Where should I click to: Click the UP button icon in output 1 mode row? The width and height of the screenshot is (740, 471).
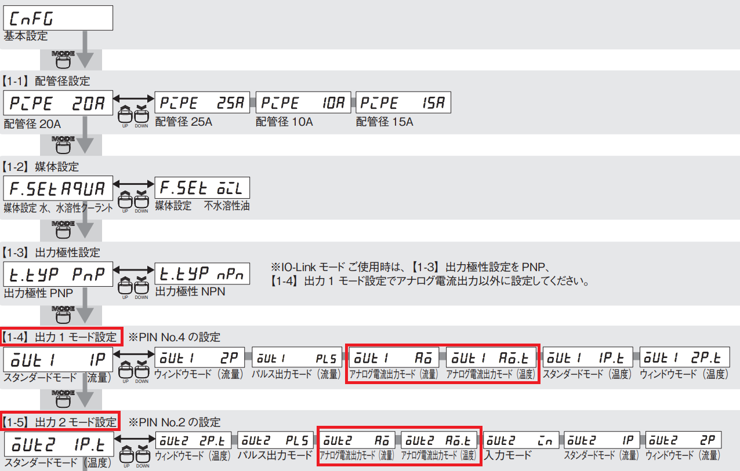[x=125, y=371]
